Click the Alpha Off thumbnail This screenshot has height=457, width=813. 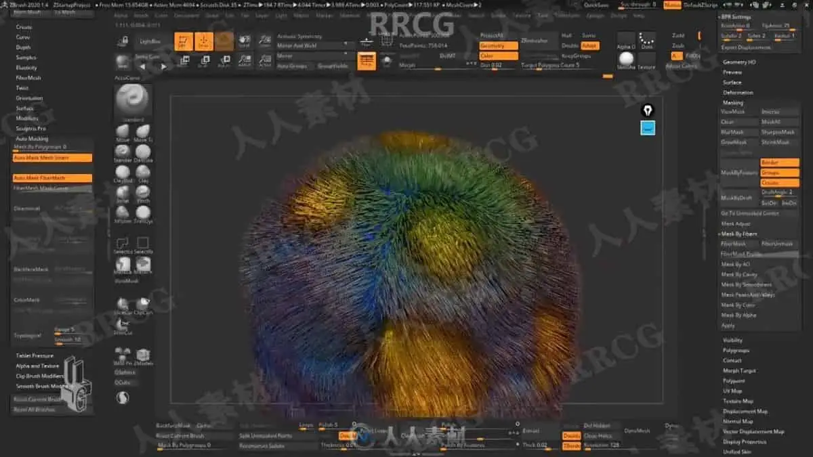click(x=627, y=41)
